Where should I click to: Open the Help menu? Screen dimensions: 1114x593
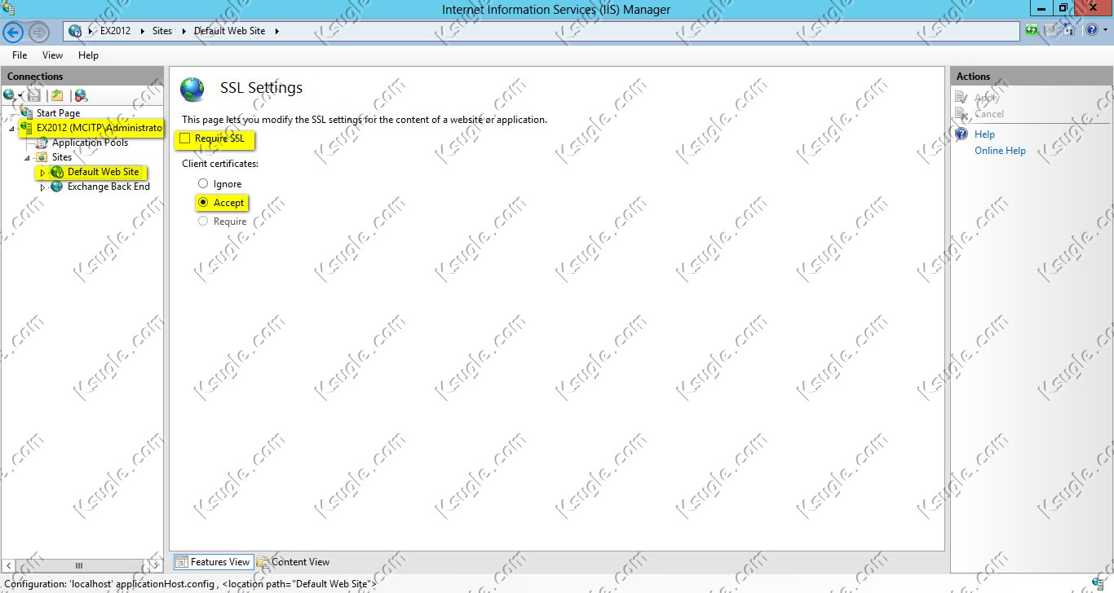click(88, 55)
